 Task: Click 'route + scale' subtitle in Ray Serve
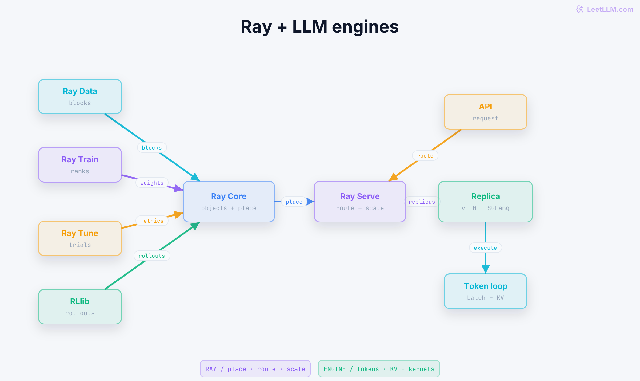(360, 208)
